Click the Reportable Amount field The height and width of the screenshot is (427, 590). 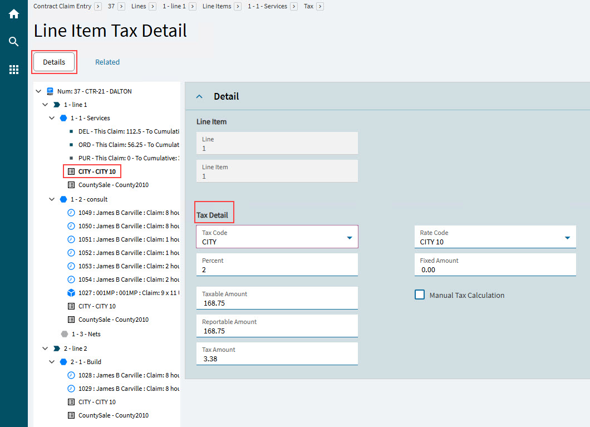click(x=277, y=326)
